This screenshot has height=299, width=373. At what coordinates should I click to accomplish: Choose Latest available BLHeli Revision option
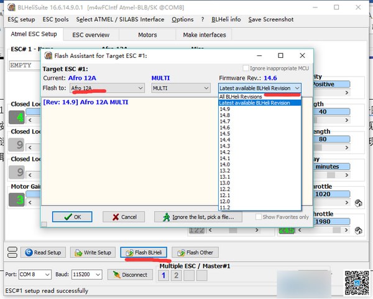[x=260, y=103]
